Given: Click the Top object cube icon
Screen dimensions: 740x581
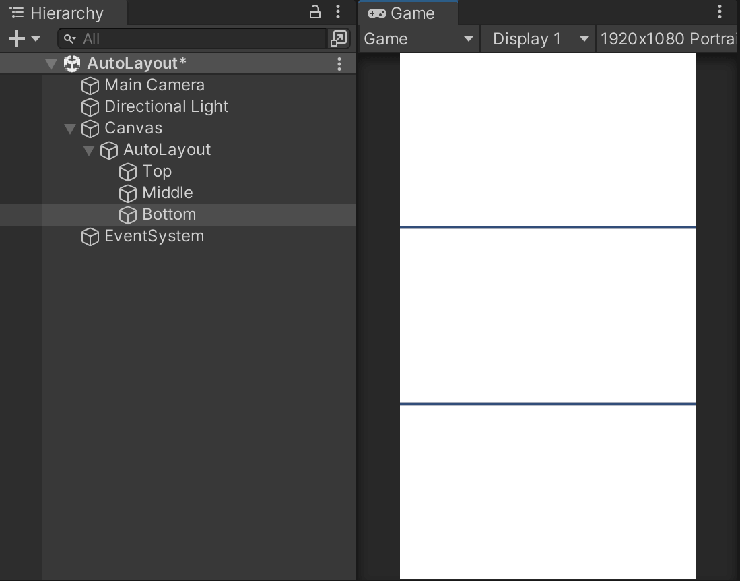Looking at the screenshot, I should pos(127,172).
